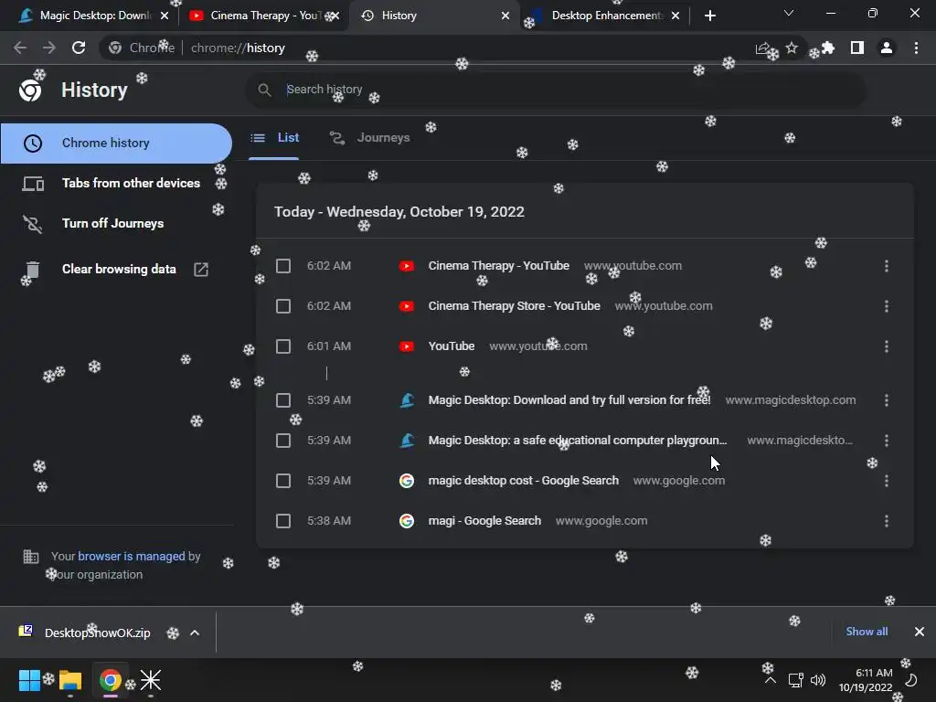Click the Chrome icon in the taskbar

[x=111, y=680]
